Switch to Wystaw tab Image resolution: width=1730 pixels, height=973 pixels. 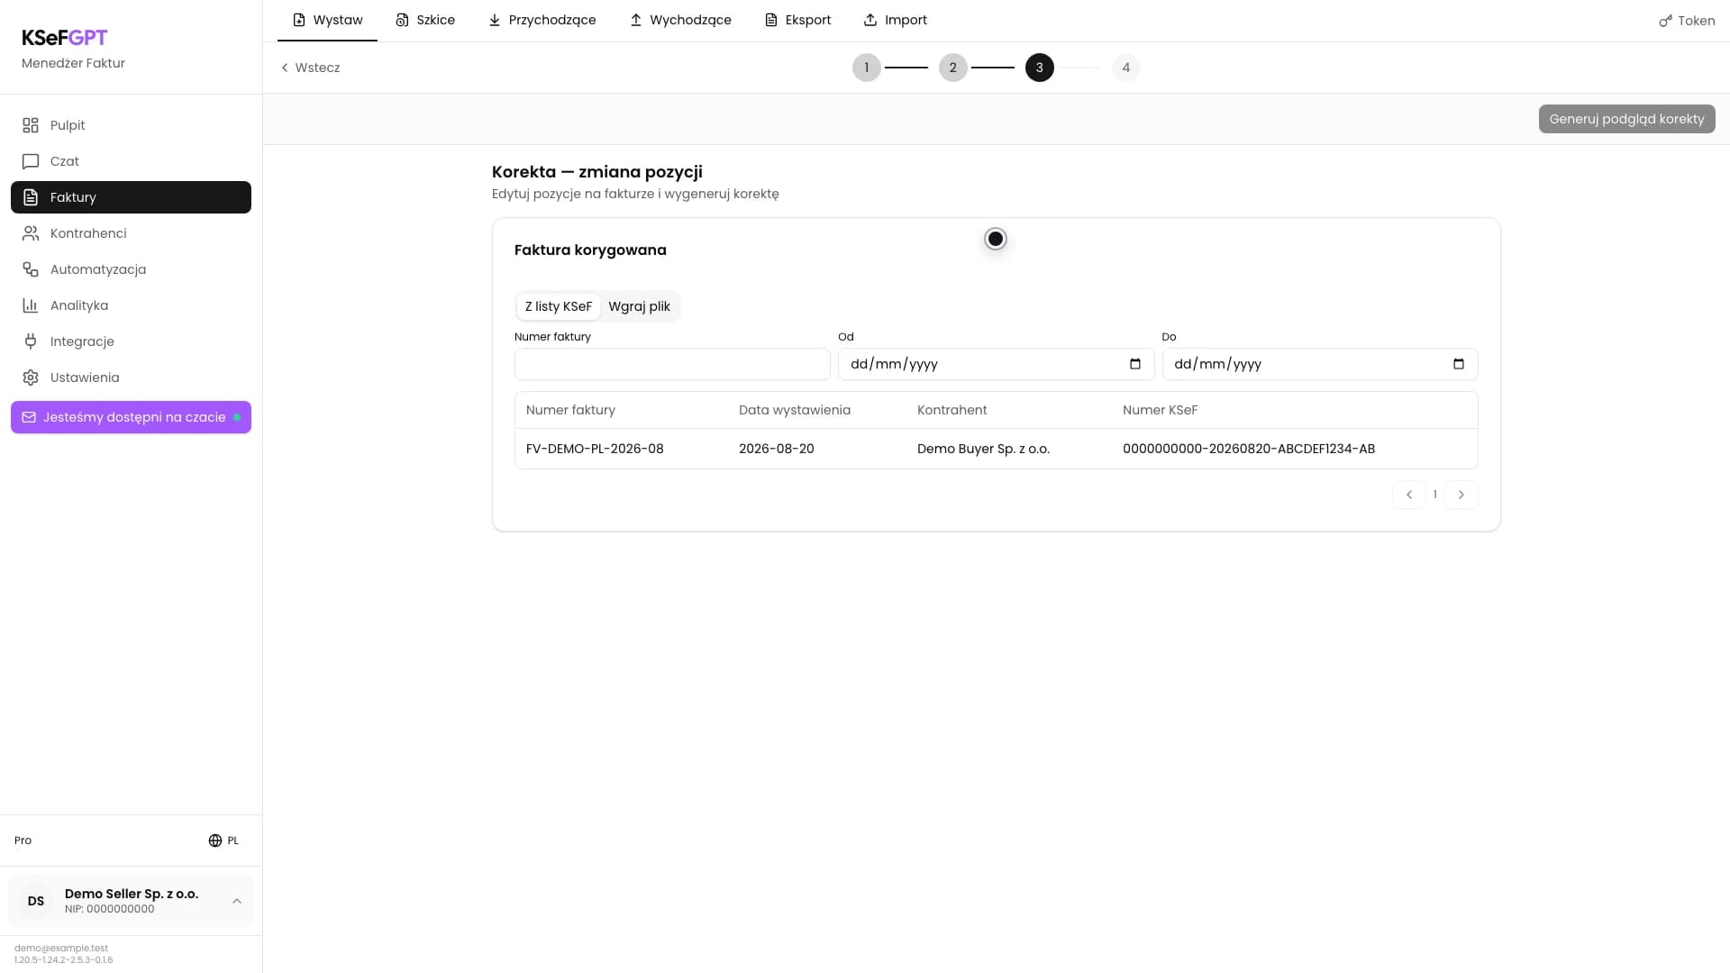(327, 20)
